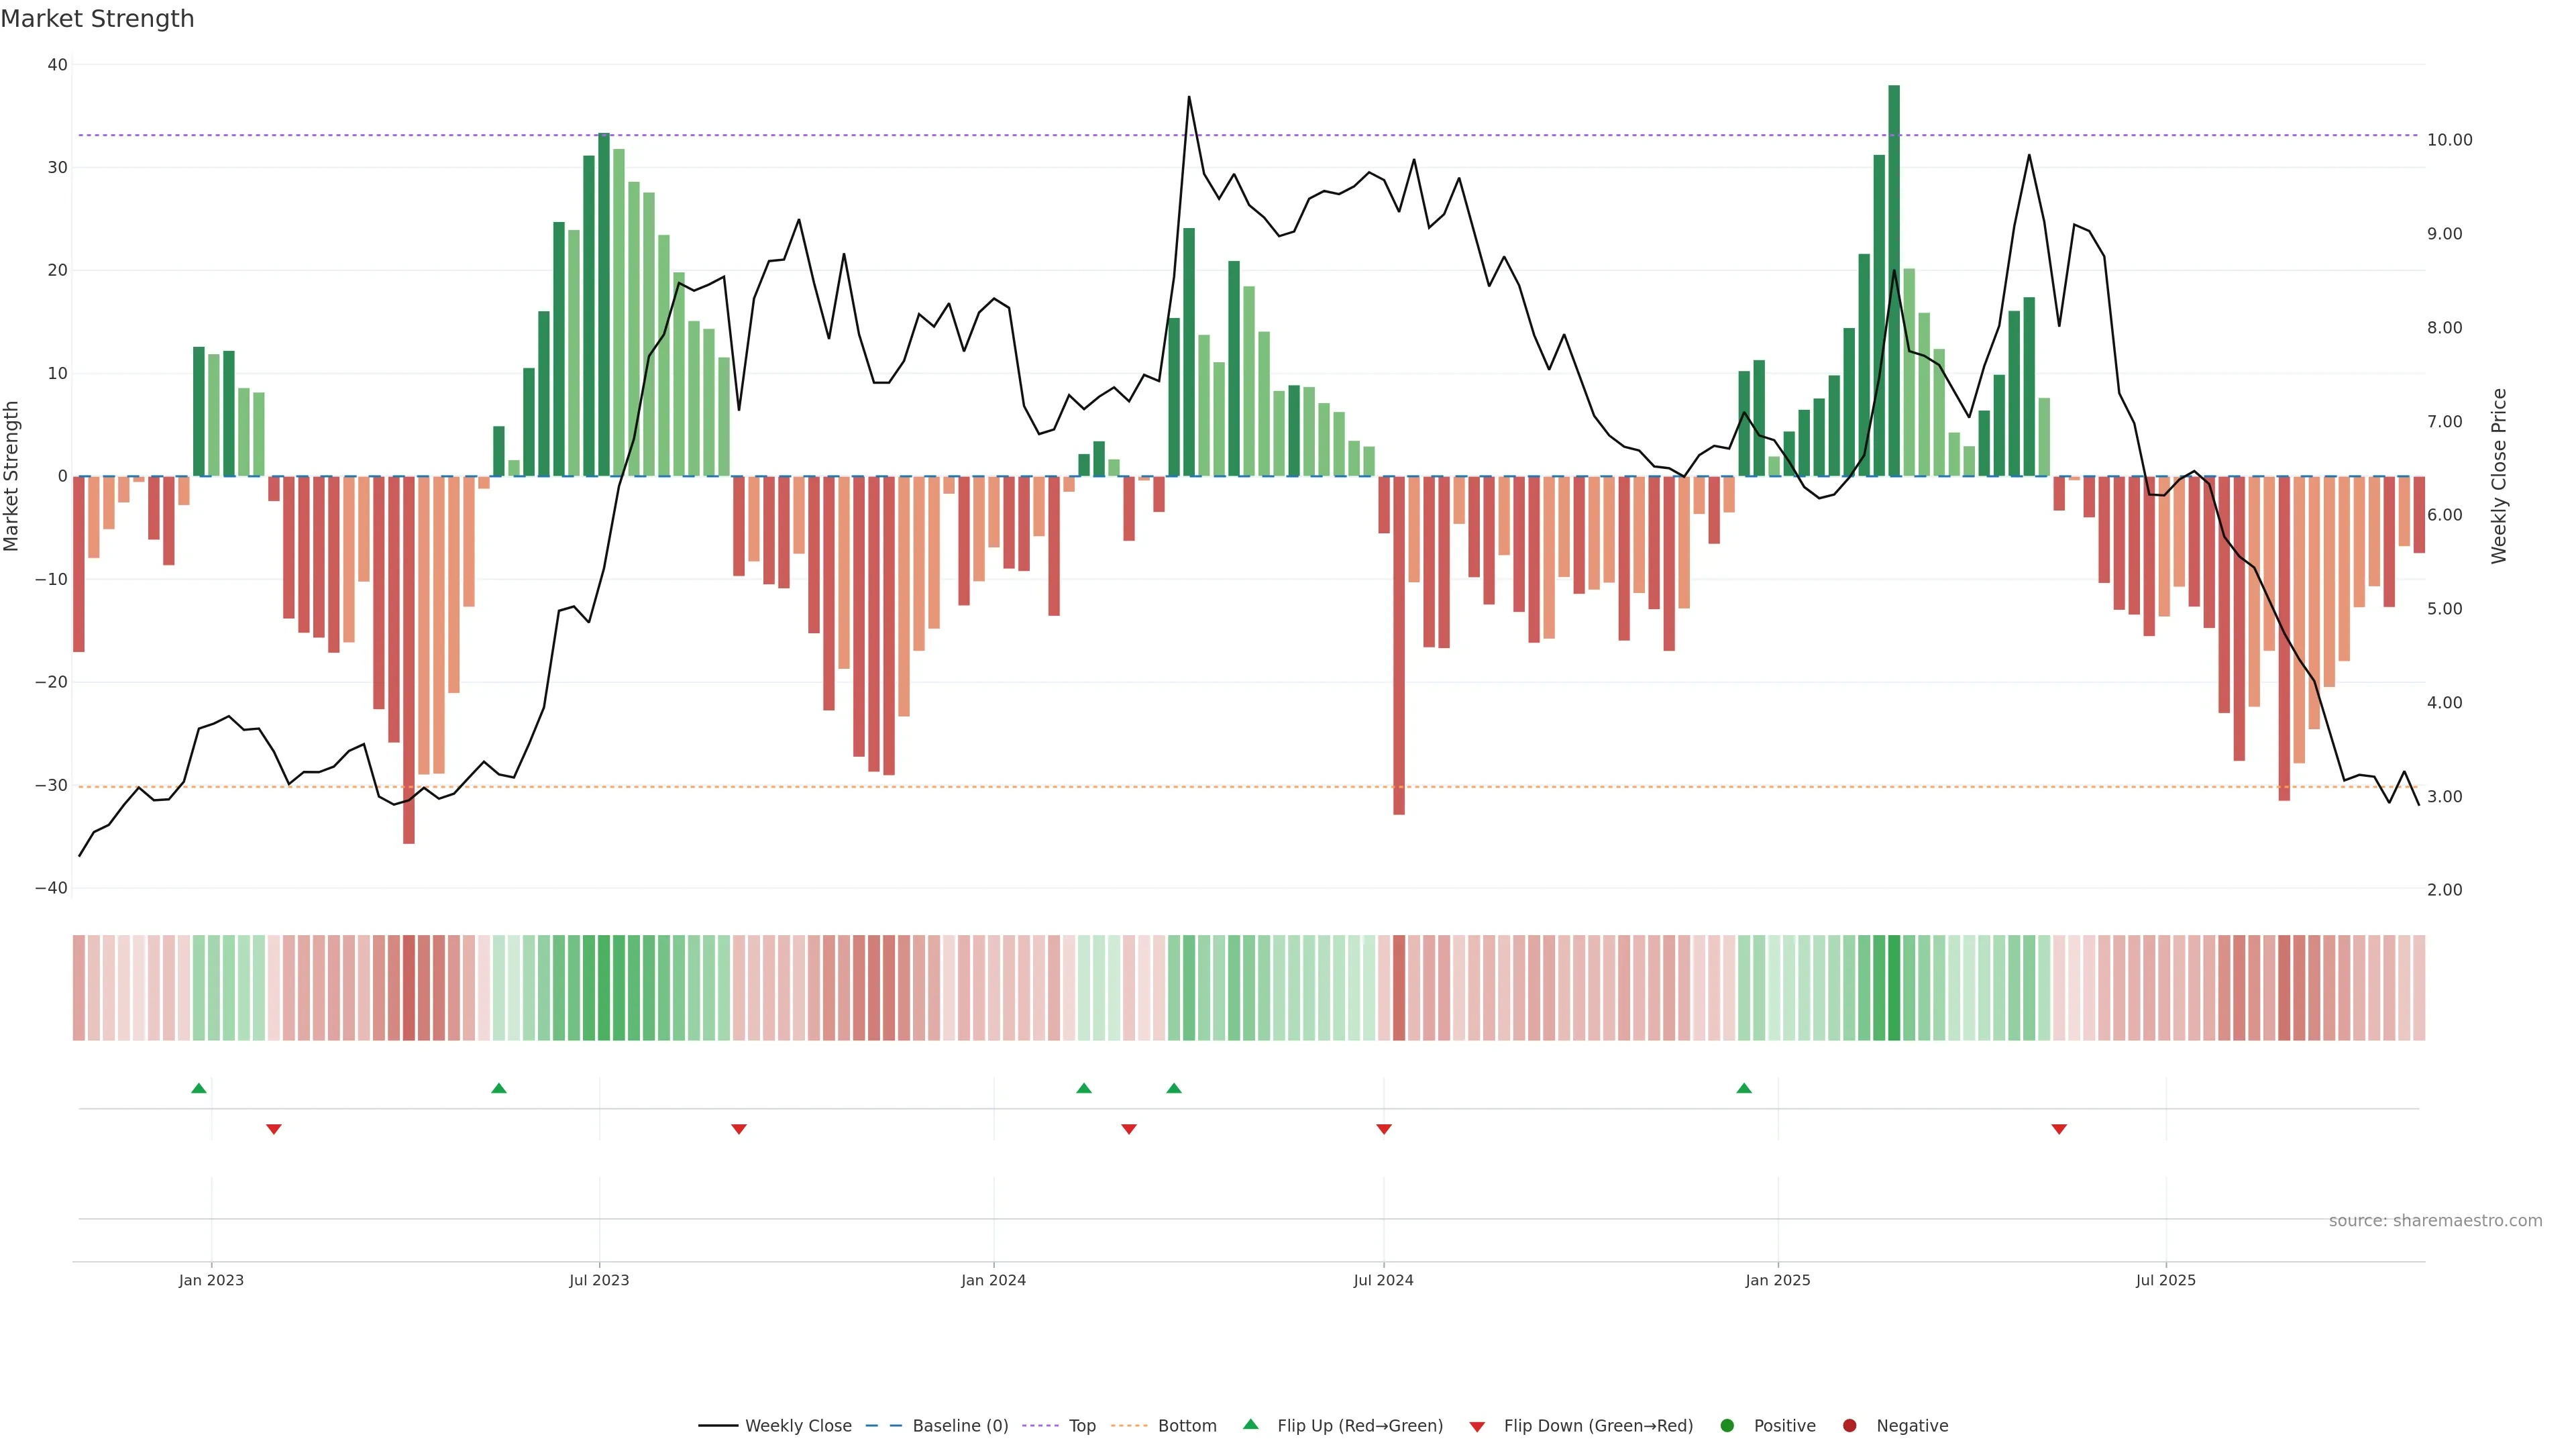
Task: Click the red Negative legend dot
Action: (1849, 1425)
